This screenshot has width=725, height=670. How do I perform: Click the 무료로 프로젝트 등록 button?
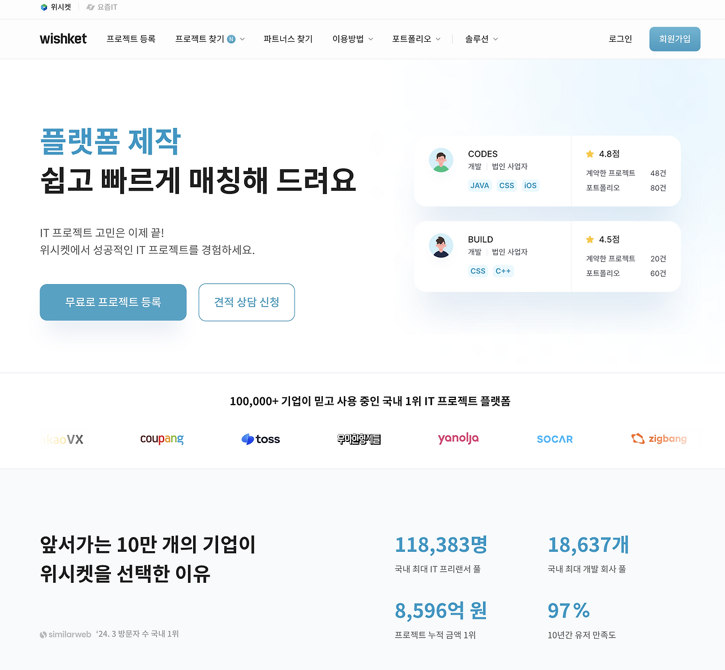coord(113,302)
